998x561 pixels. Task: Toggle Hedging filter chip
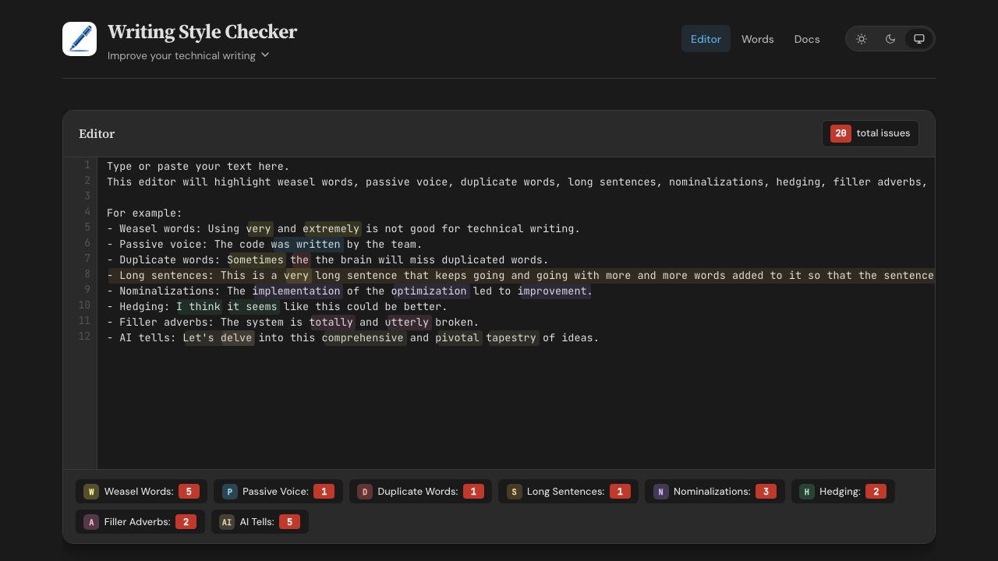coord(843,492)
